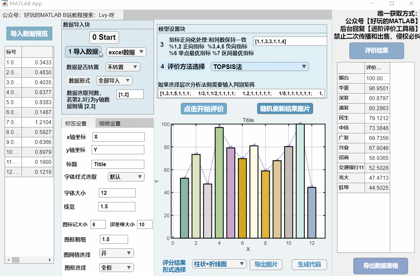The width and height of the screenshot is (420, 276).
Task: Switch to the 标签设置 tab
Action: click(78, 123)
